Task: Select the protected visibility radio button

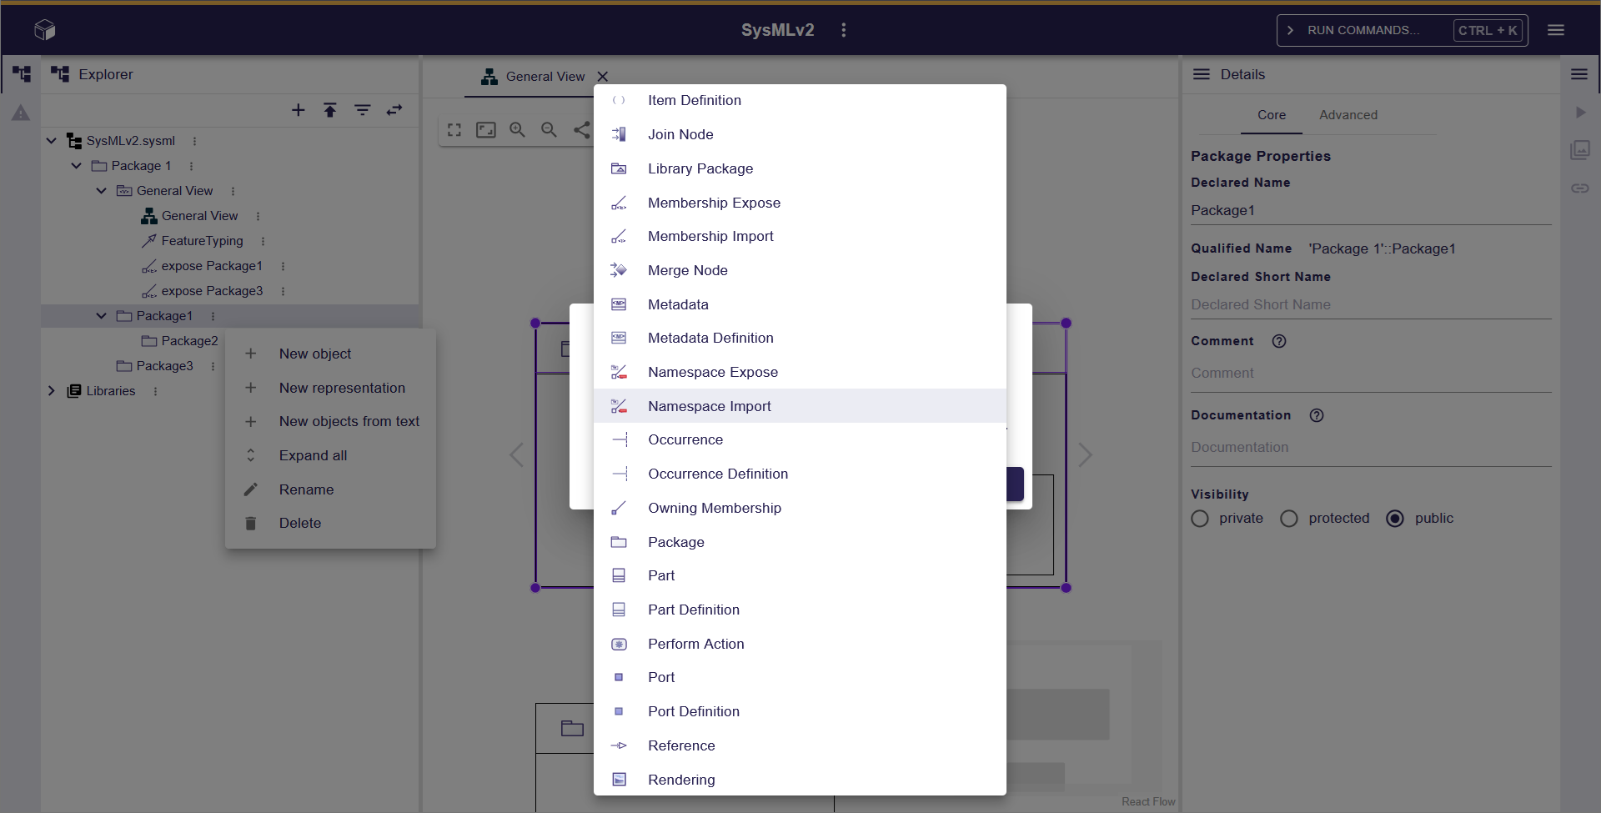Action: (x=1289, y=519)
